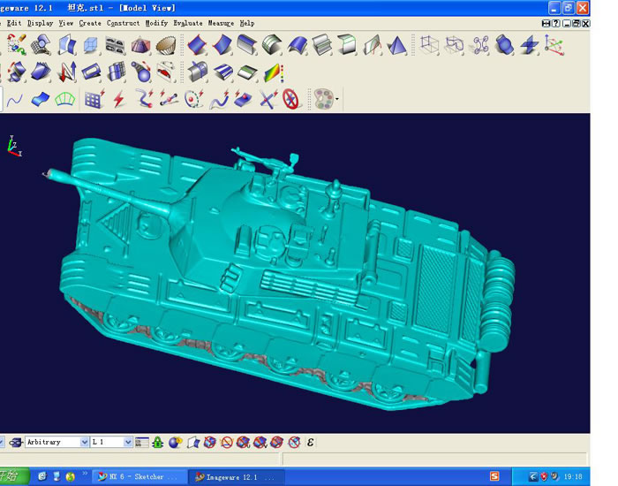
Task: Click the cone primitive icon in top toolbar
Action: click(396, 44)
